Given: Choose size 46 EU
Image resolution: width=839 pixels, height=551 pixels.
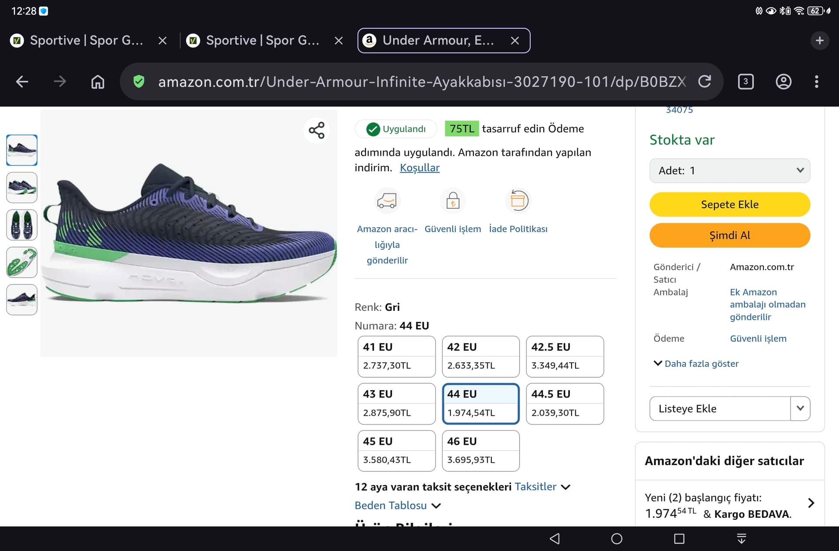Looking at the screenshot, I should pyautogui.click(x=480, y=451).
